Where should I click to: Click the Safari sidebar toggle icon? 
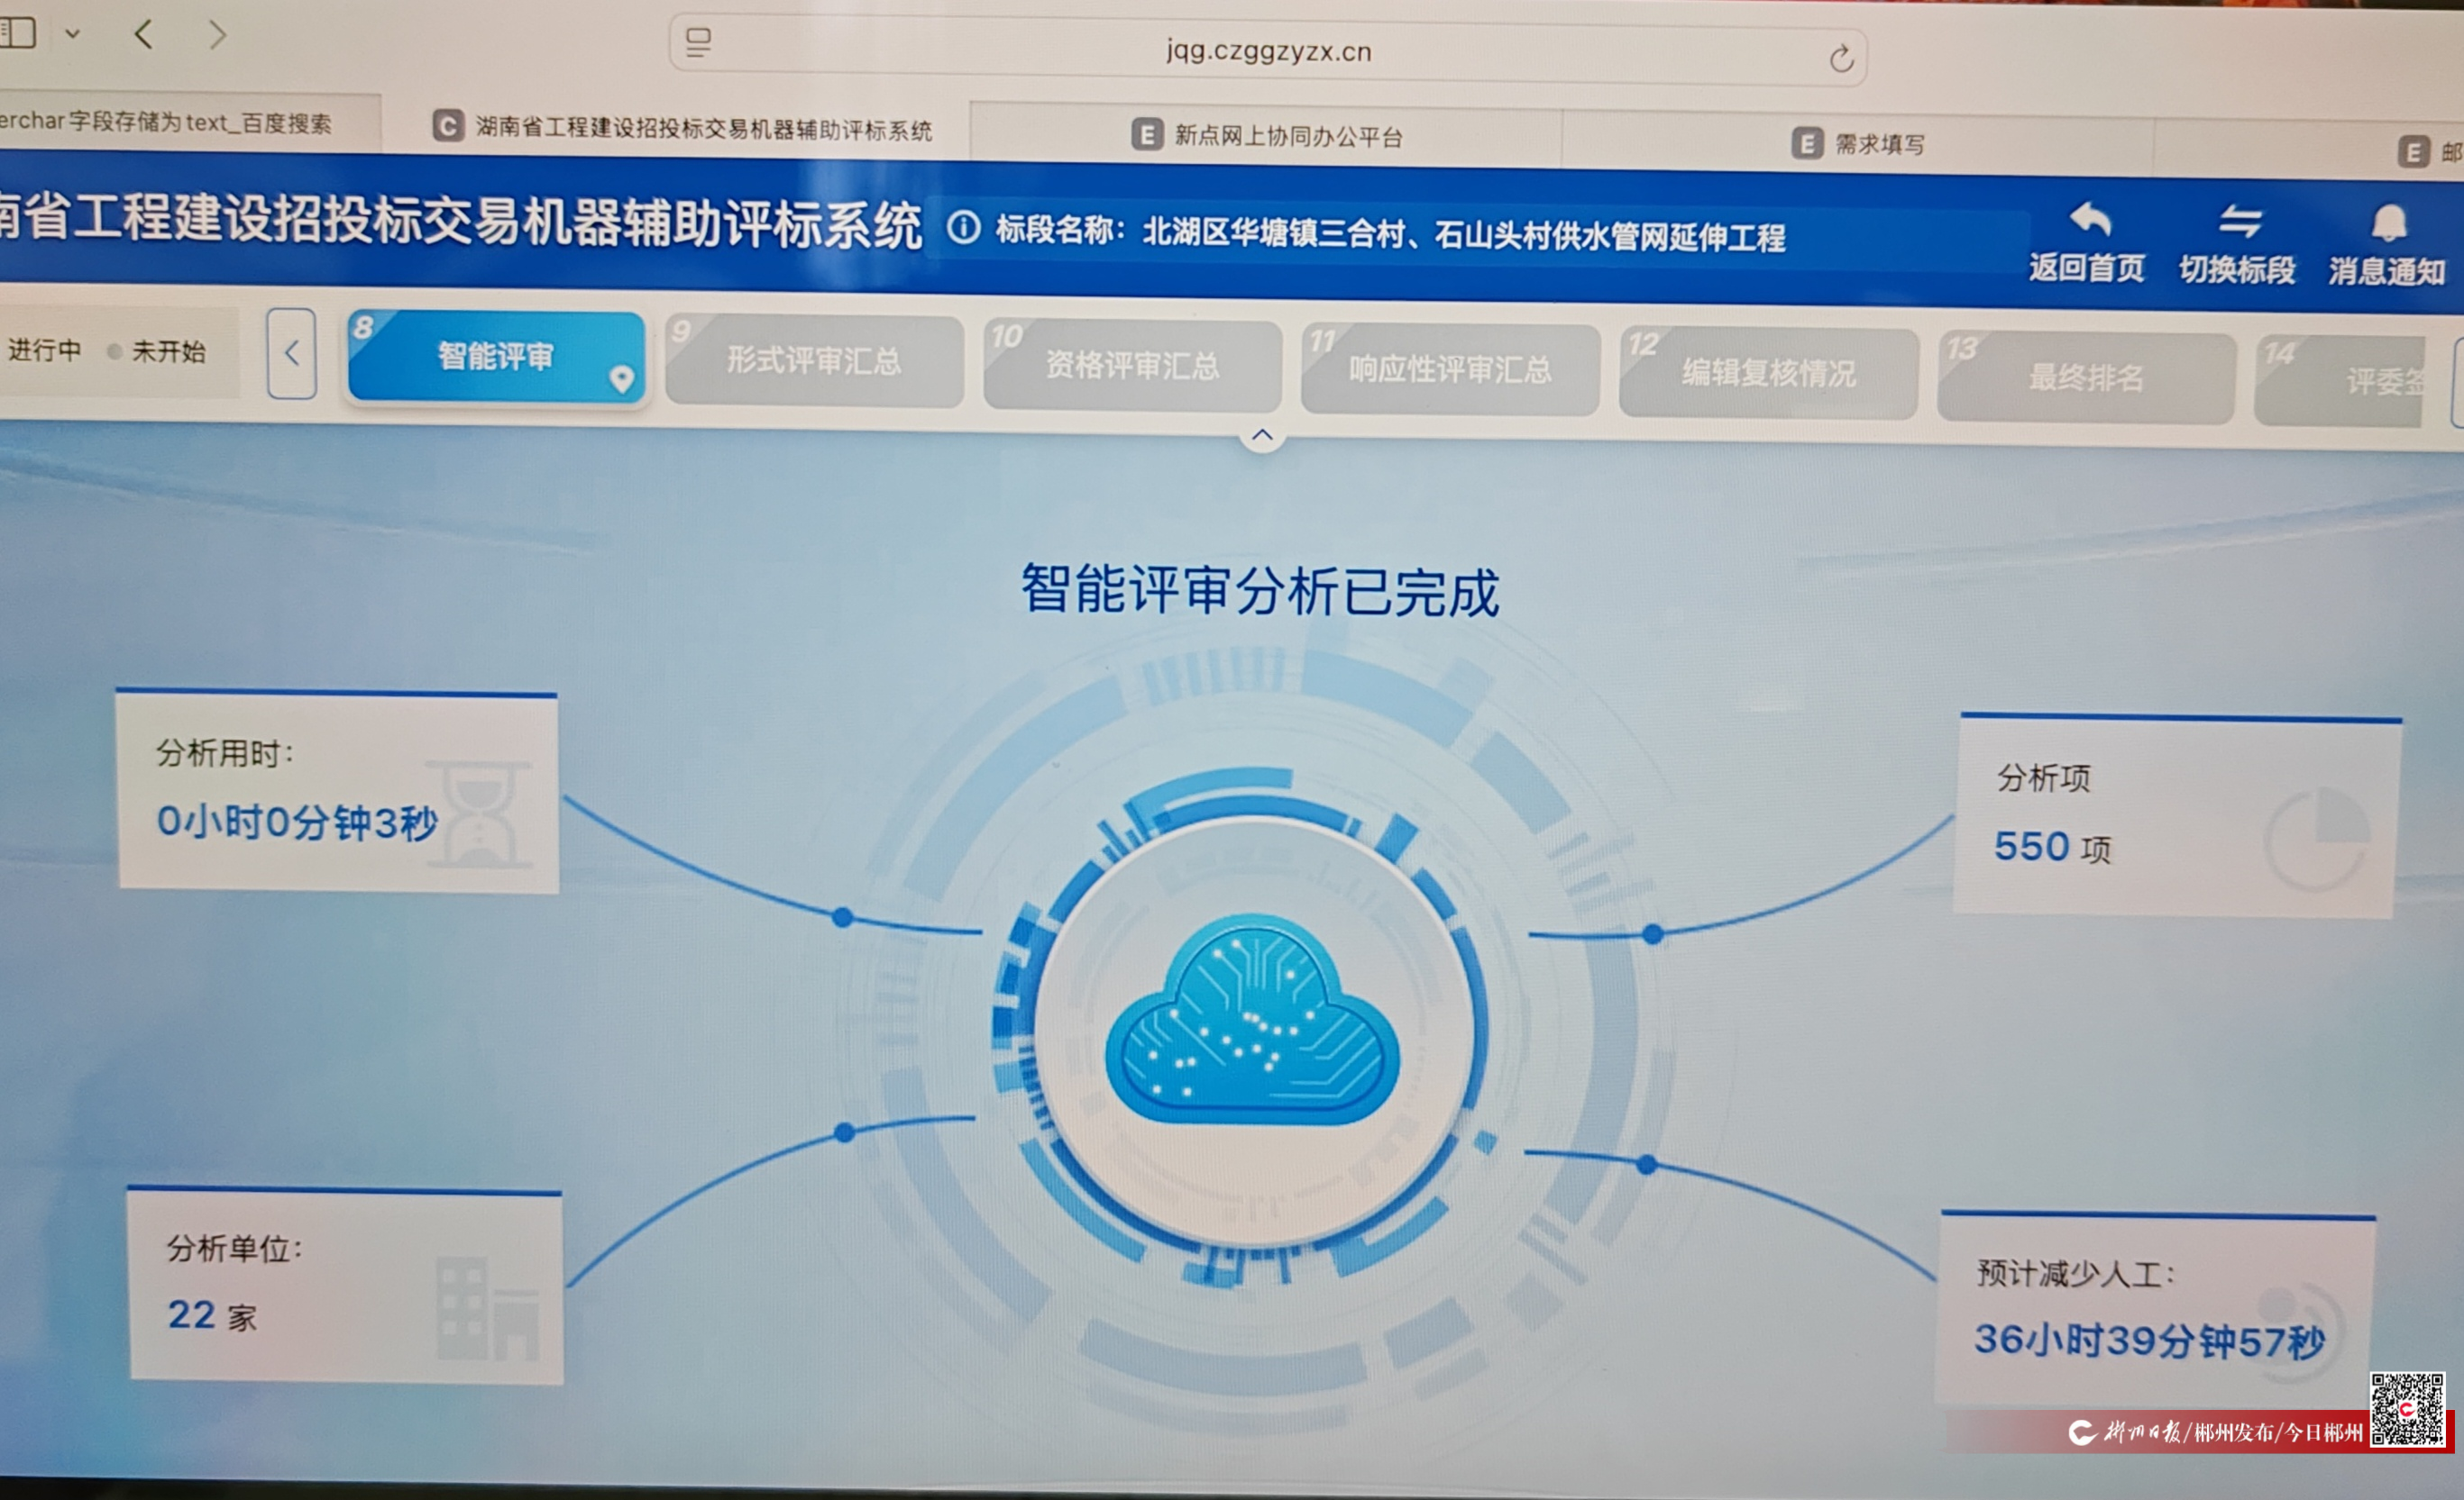pos(18,33)
